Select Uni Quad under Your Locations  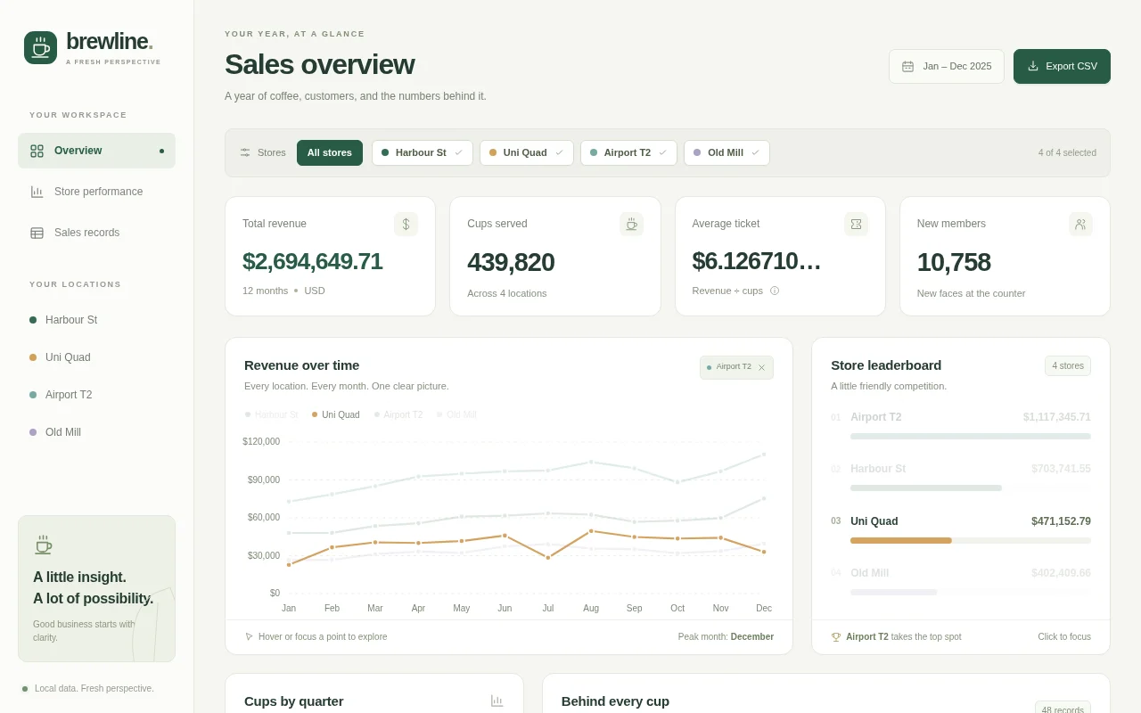96,357
